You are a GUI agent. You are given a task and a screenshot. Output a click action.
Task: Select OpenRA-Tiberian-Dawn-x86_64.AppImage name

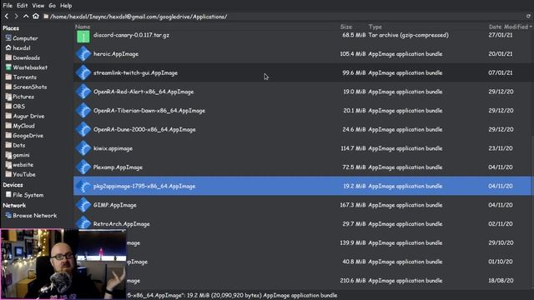149,111
